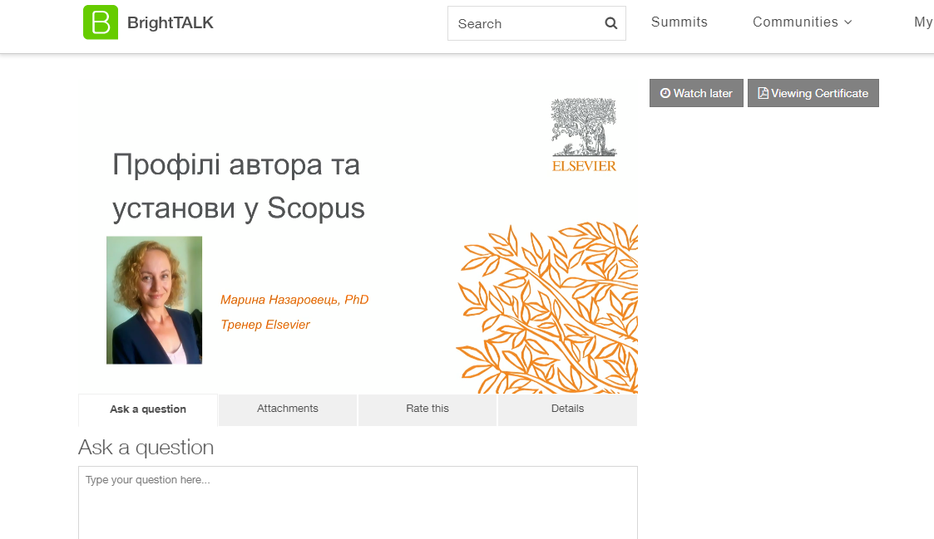Screen dimensions: 934x539
Task: Click the Elsevier tree logo
Action: (584, 135)
